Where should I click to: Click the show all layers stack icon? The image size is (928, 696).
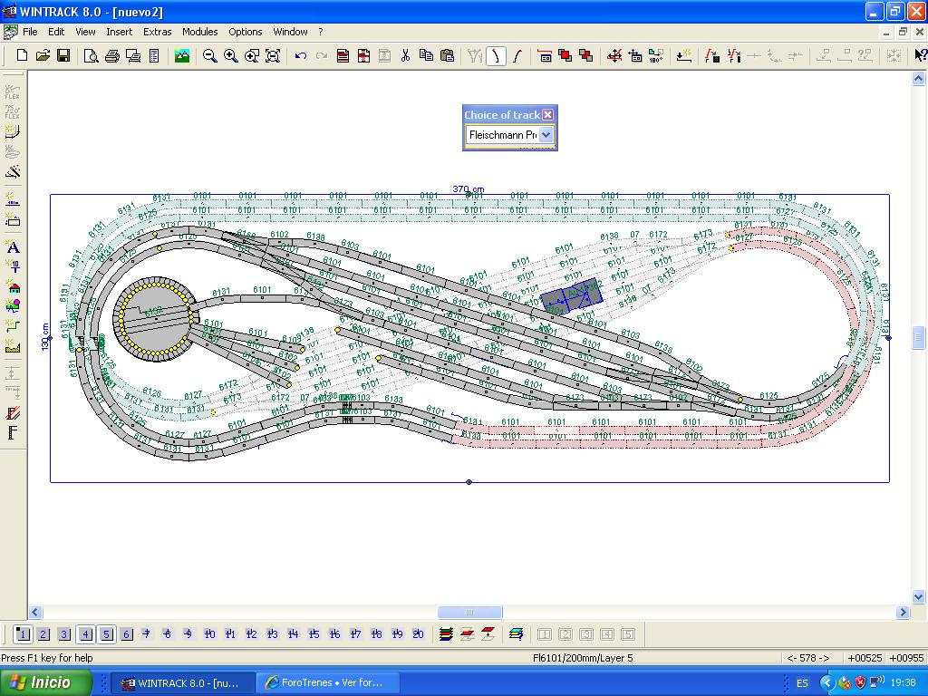click(446, 633)
